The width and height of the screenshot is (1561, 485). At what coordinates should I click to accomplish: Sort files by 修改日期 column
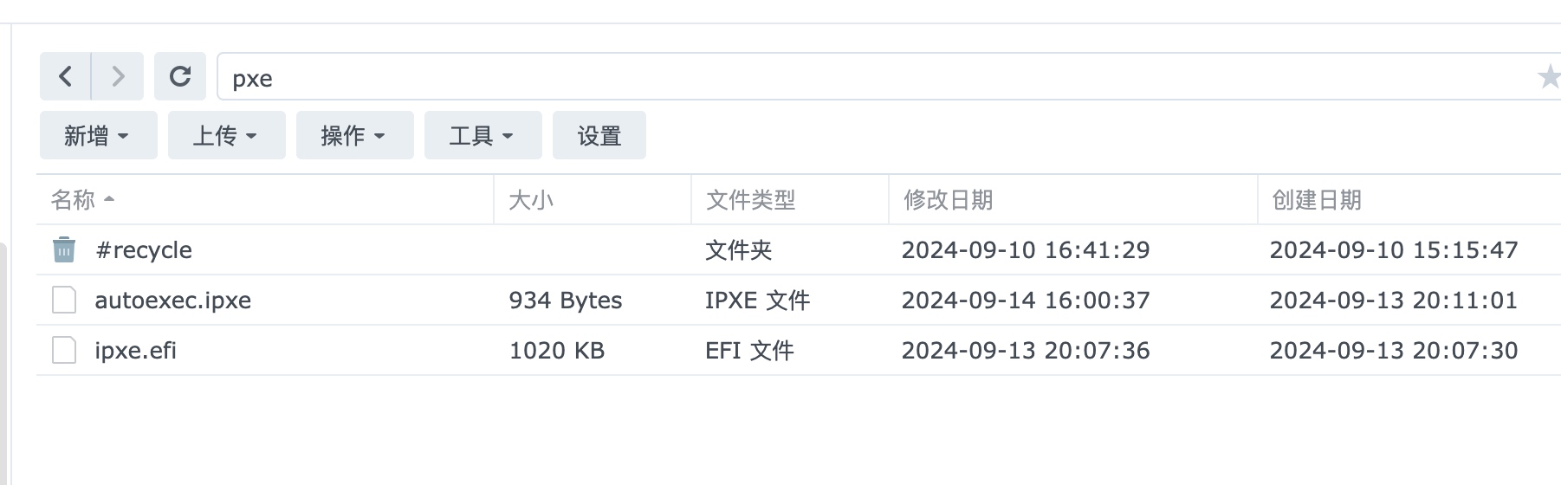click(1073, 200)
